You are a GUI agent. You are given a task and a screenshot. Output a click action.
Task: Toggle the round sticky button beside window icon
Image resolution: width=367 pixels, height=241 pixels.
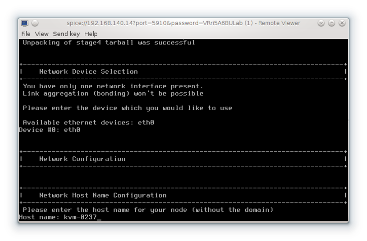(x=35, y=23)
